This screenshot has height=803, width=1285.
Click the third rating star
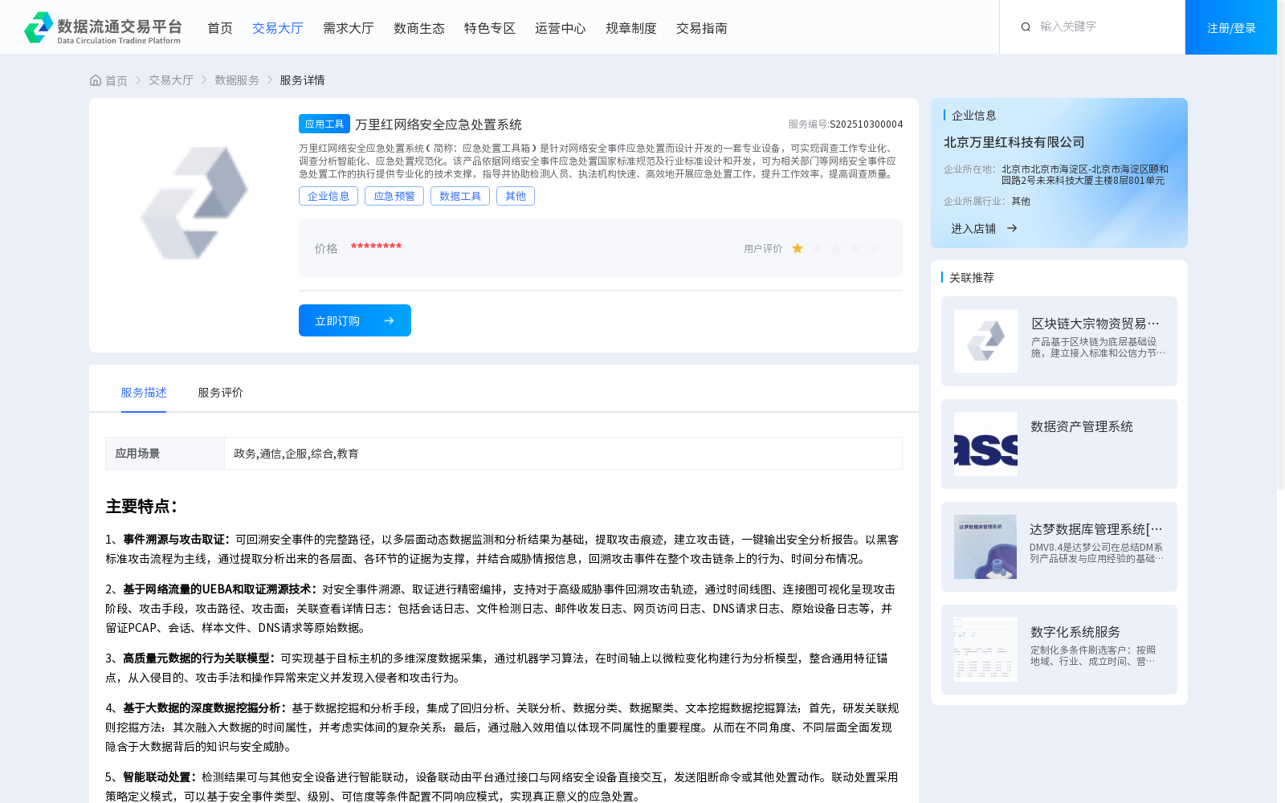(x=836, y=249)
